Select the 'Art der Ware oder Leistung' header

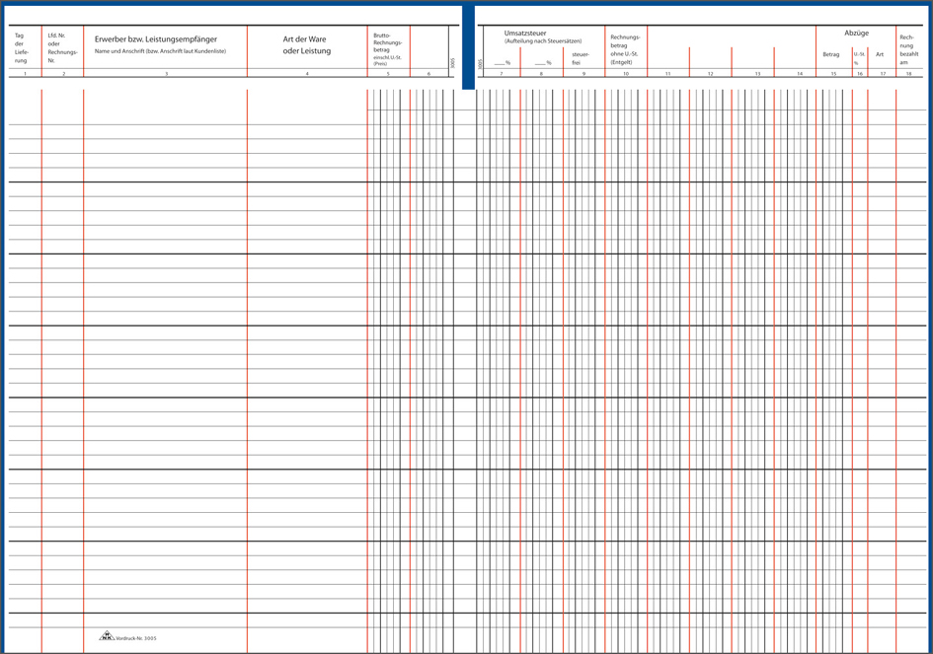click(306, 45)
